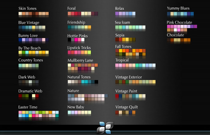Click the Easter Time palette title
Screen dimensions: 210x135
point(28,107)
